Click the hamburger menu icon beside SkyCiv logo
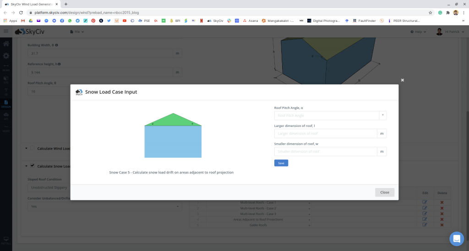The width and height of the screenshot is (469, 251). (6, 31)
